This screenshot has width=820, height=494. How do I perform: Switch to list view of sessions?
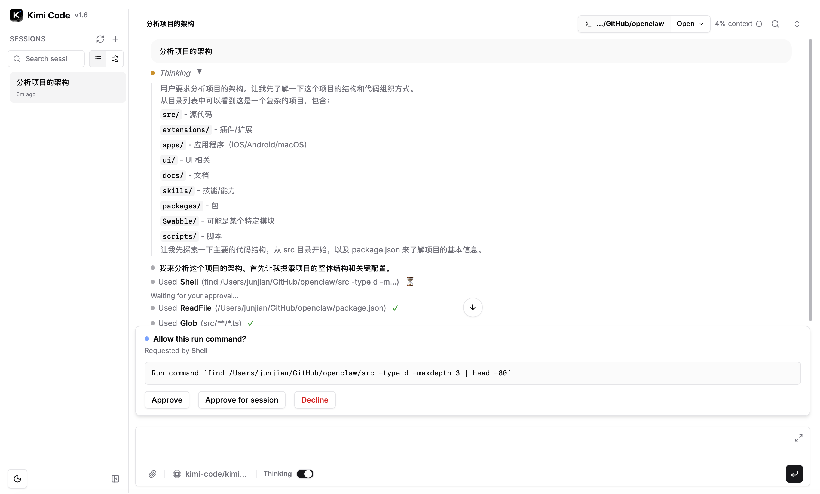(98, 59)
